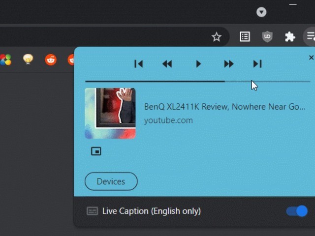315x236 pixels.
Task: Open the BenQ video thumbnail
Action: tap(110, 114)
